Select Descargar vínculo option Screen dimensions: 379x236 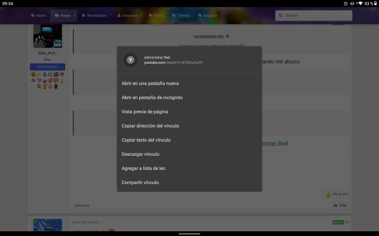coord(140,154)
